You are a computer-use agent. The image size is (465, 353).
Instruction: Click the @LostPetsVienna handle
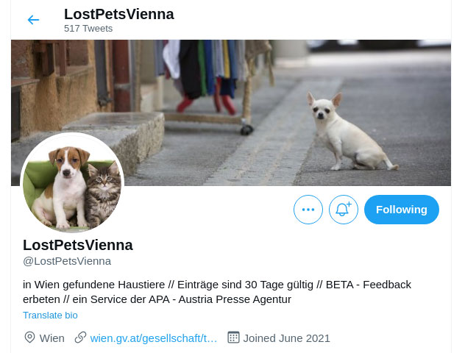[67, 261]
